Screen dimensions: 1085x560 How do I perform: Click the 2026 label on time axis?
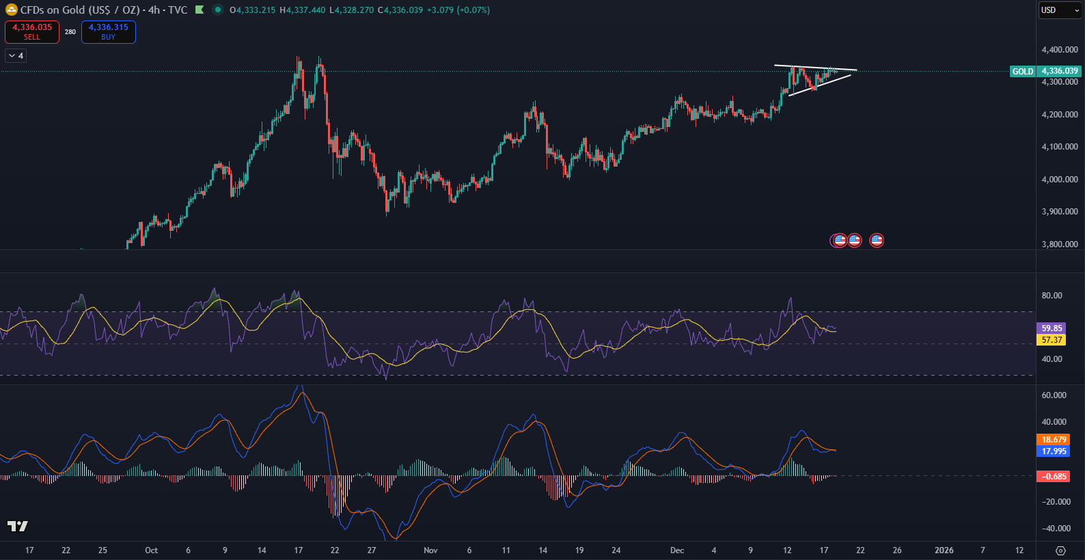click(x=944, y=550)
